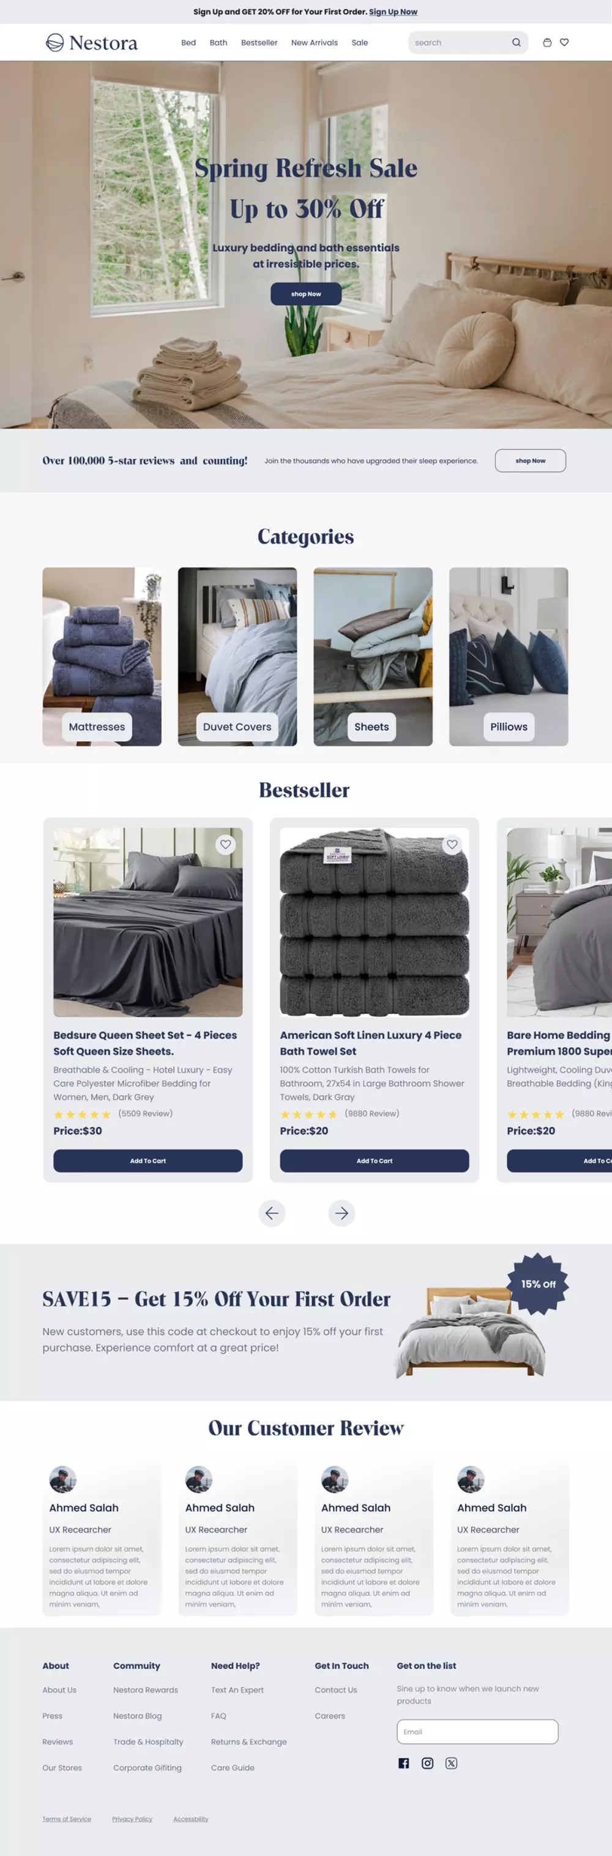Viewport: 612px width, 1856px height.
Task: Open the X social icon in footer
Action: pyautogui.click(x=452, y=1763)
